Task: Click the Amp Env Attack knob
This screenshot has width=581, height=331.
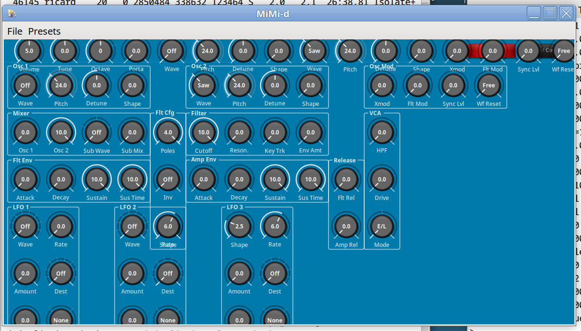Action: tap(203, 180)
